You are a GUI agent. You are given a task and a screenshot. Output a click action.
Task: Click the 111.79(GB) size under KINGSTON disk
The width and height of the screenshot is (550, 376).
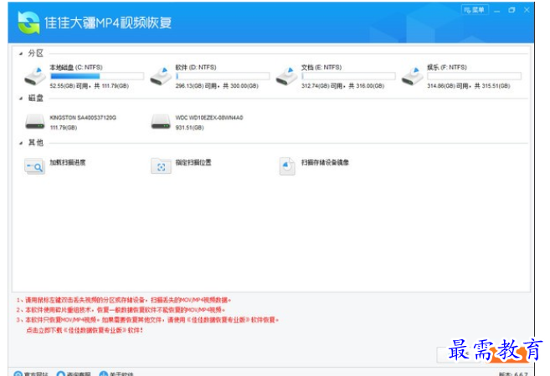click(x=64, y=128)
